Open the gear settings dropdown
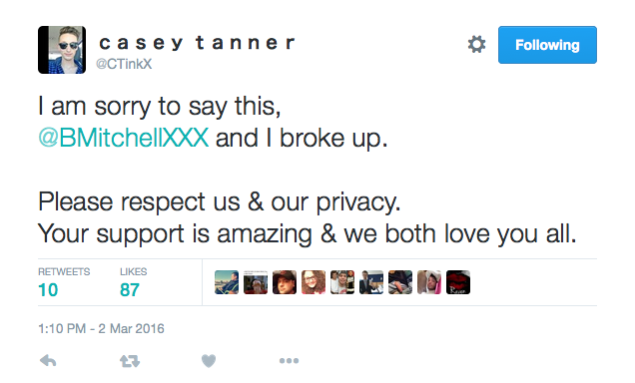The height and width of the screenshot is (383, 635). [x=476, y=44]
